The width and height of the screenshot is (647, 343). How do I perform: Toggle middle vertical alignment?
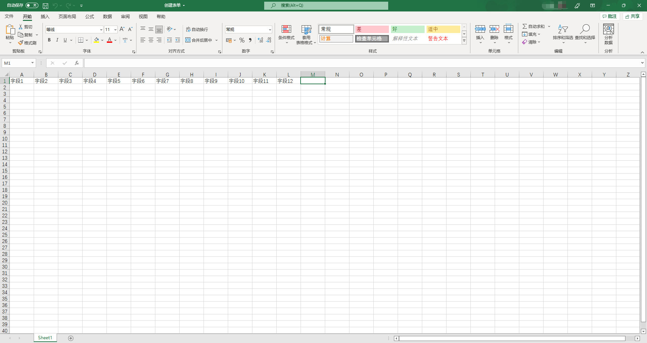click(151, 29)
